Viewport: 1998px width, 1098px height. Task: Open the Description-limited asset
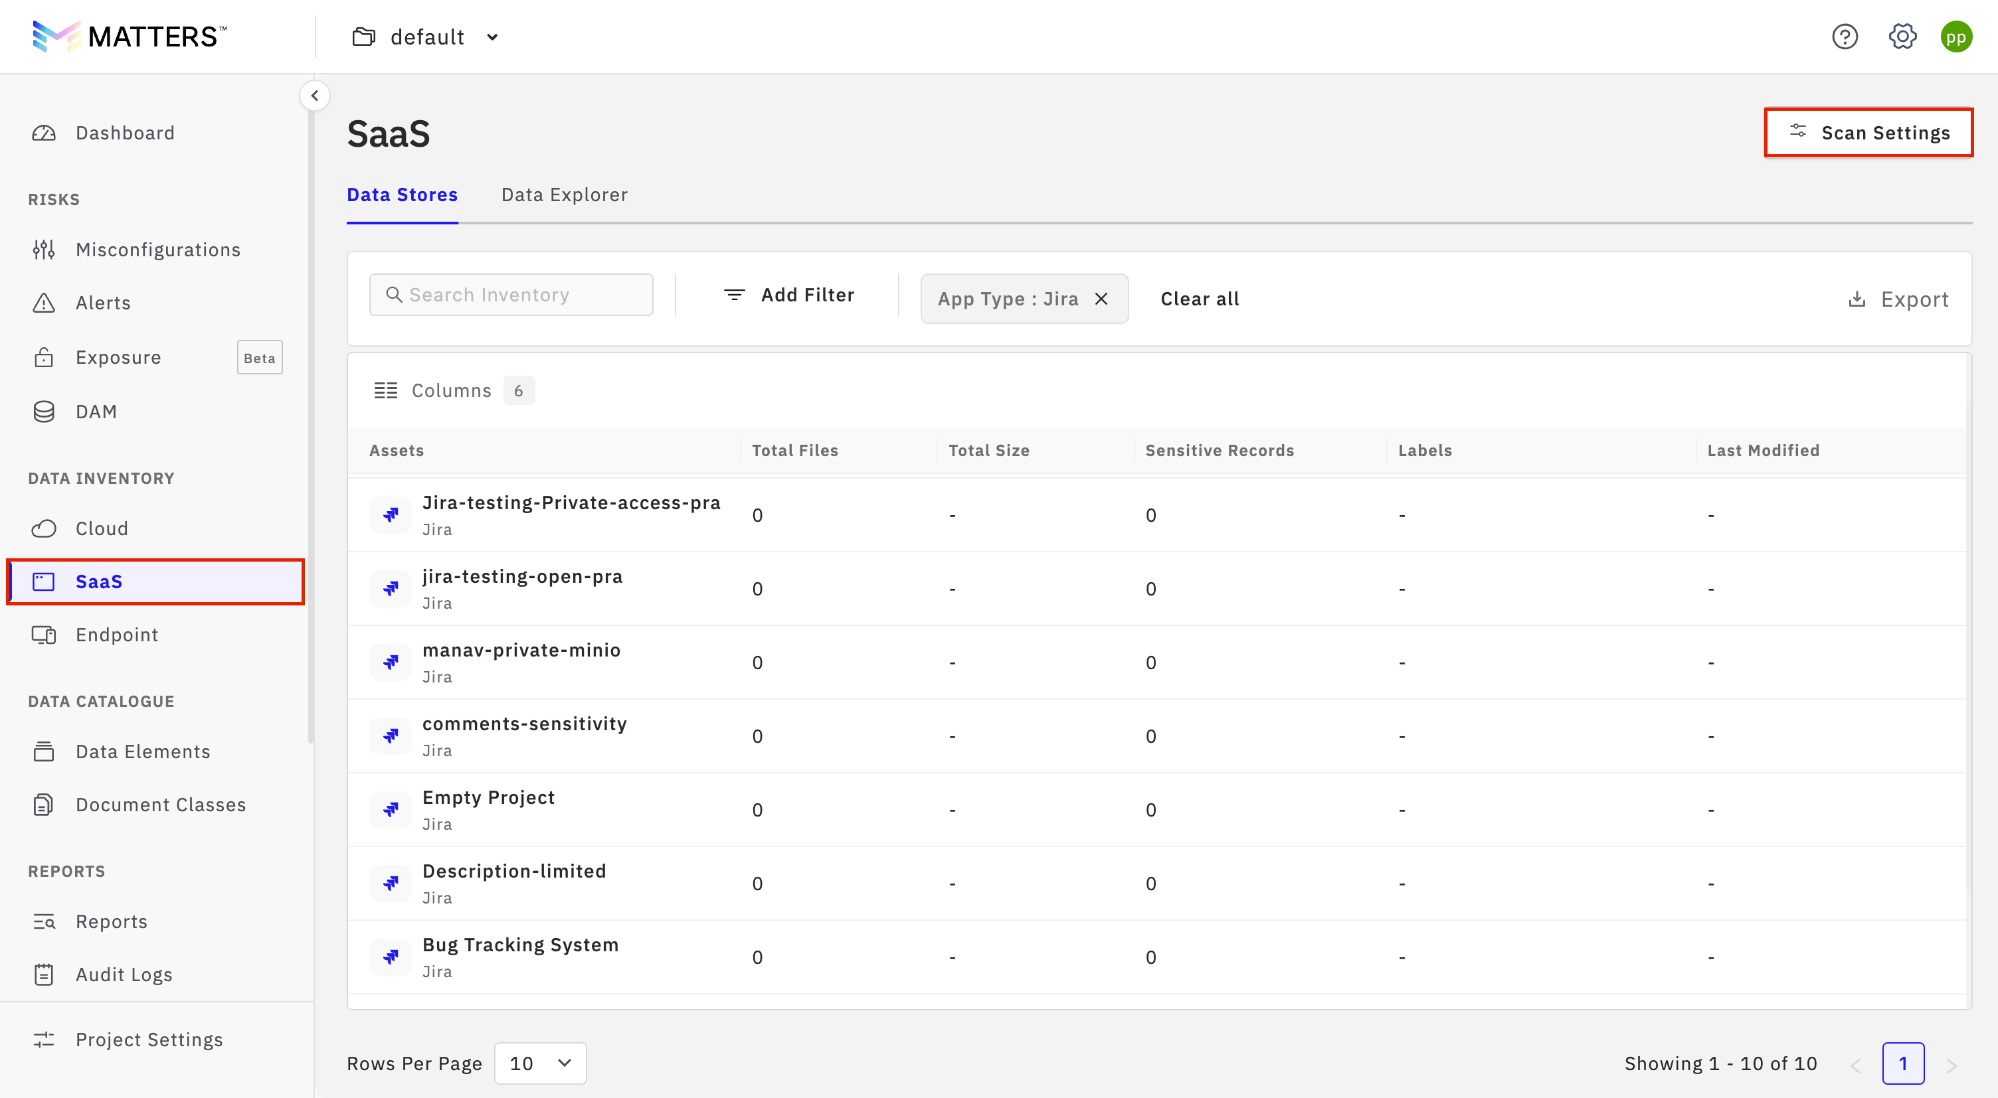pos(514,871)
